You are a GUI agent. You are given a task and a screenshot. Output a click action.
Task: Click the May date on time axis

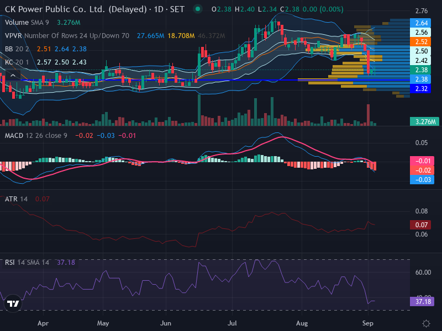click(x=103, y=323)
